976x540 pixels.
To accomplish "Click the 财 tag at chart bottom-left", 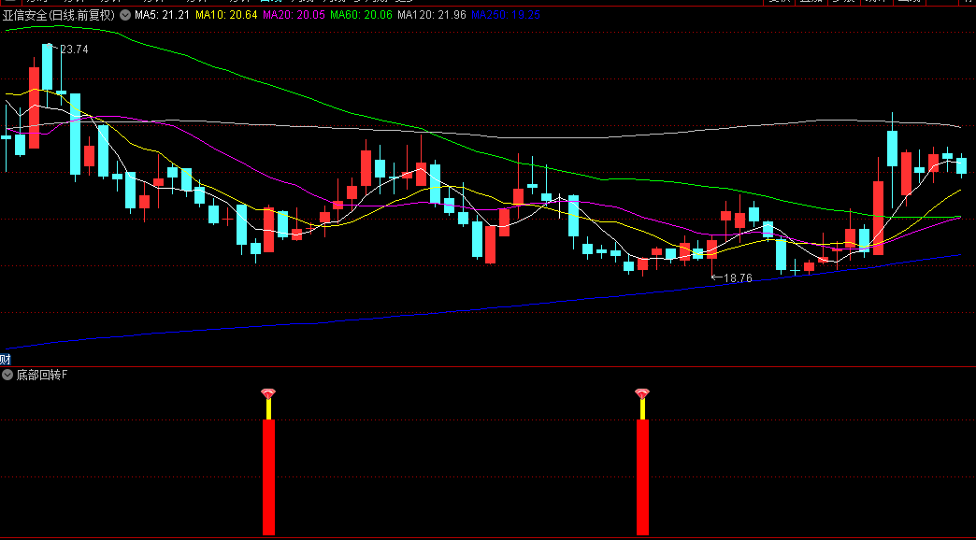I will (x=5, y=359).
